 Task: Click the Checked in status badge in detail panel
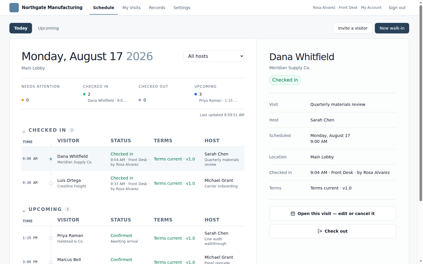click(x=285, y=80)
